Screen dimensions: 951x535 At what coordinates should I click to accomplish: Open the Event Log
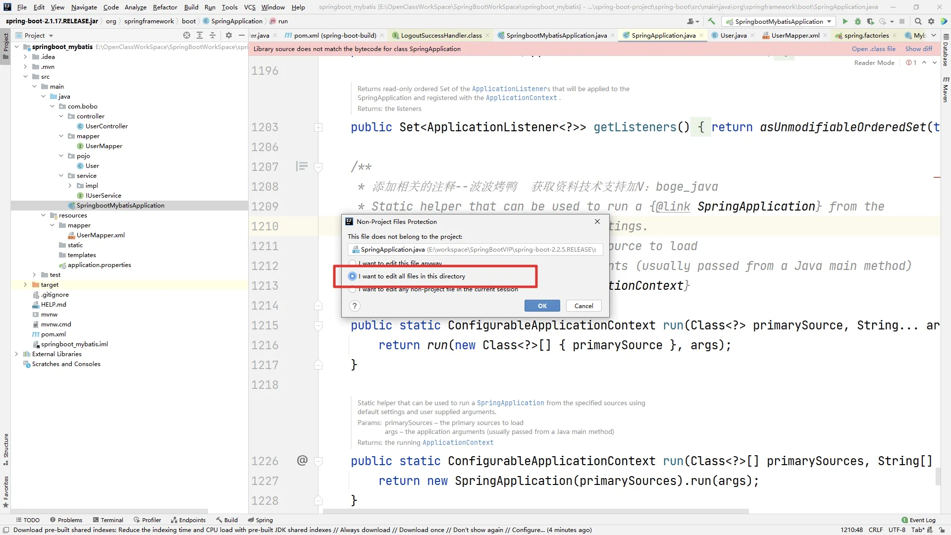[x=918, y=520]
